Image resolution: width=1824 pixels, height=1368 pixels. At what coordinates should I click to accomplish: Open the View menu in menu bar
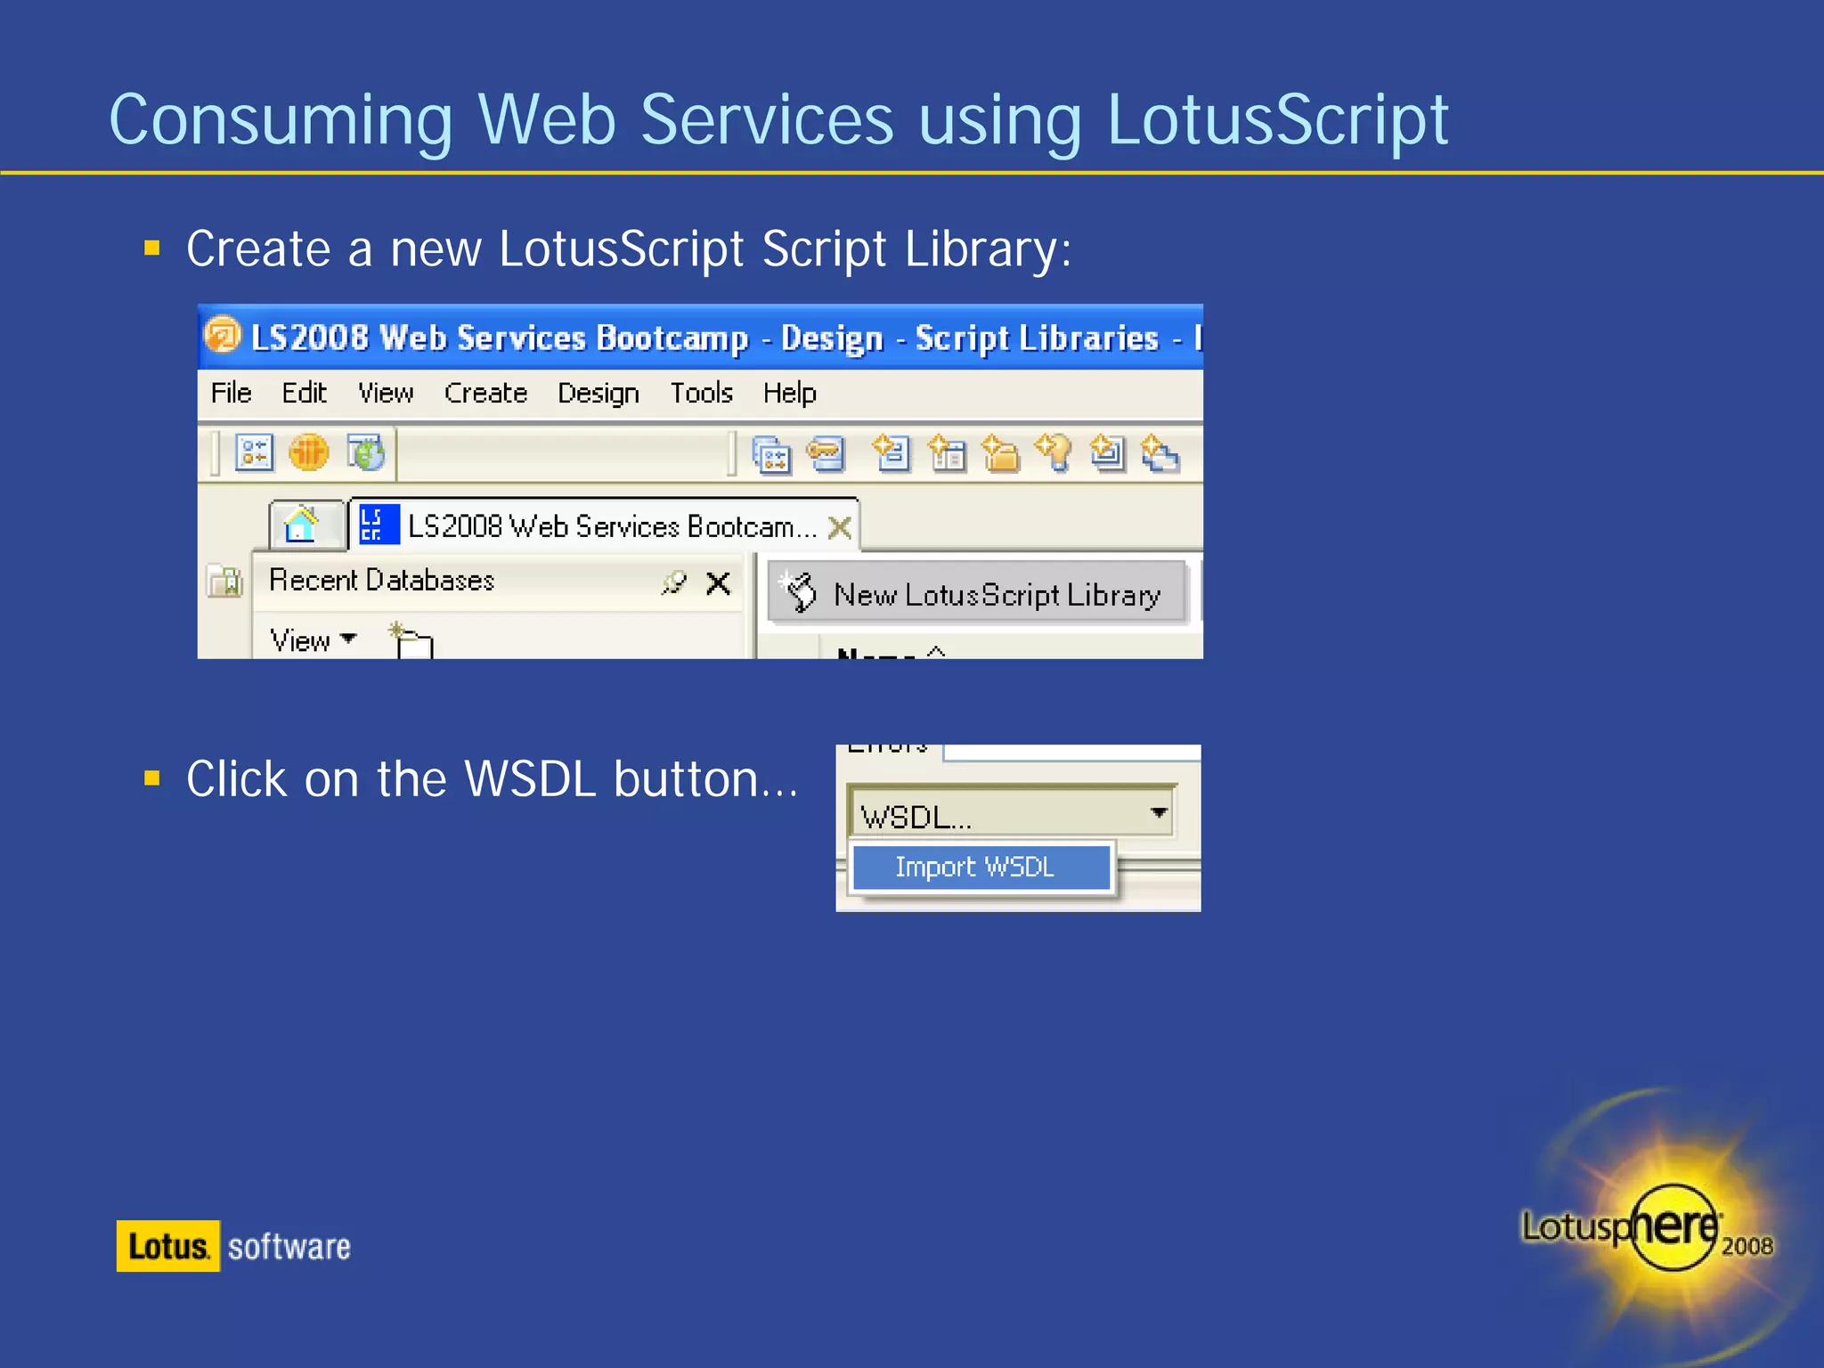[386, 393]
